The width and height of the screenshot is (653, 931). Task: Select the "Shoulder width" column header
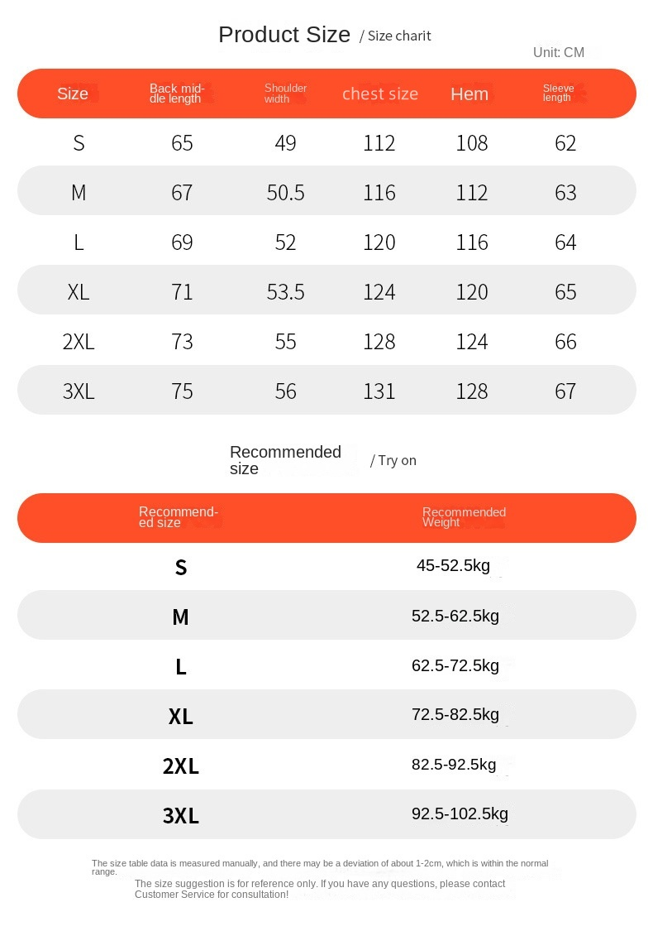point(285,94)
